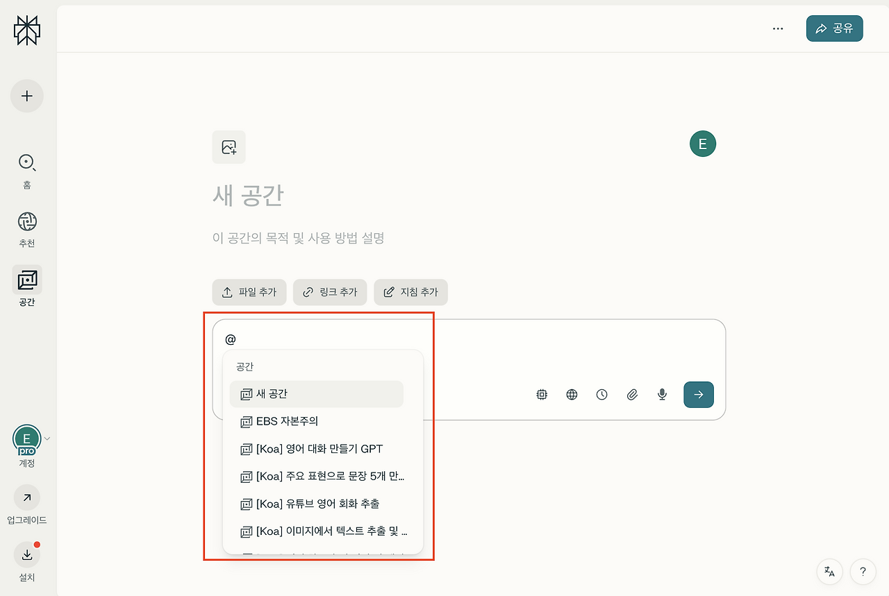
Task: Open the 설치 (Install) download icon
Action: (26, 555)
